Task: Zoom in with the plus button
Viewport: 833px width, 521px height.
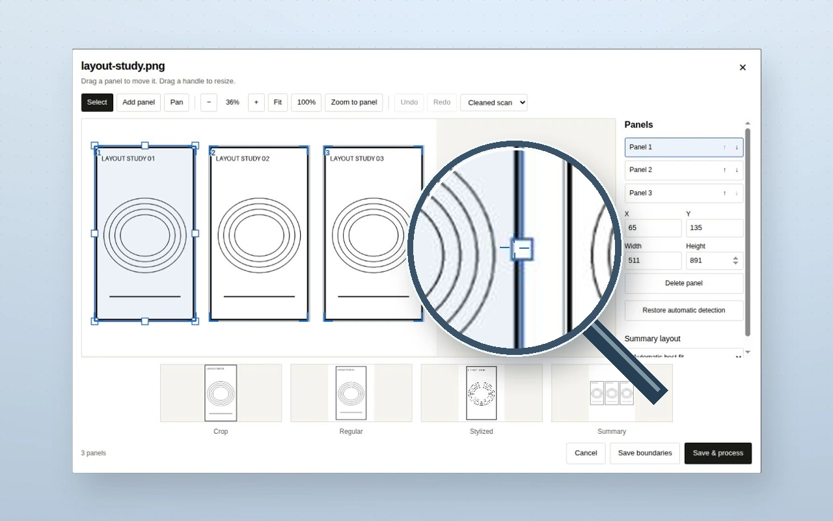Action: (256, 102)
